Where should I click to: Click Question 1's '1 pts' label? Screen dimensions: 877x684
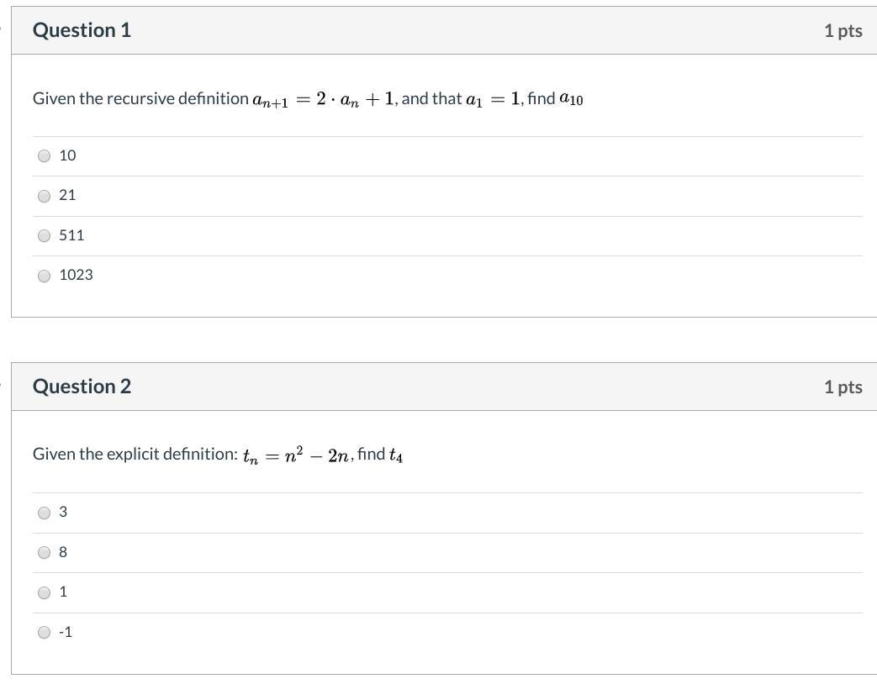coord(843,31)
